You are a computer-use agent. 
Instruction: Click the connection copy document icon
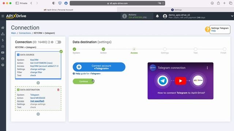point(49,42)
